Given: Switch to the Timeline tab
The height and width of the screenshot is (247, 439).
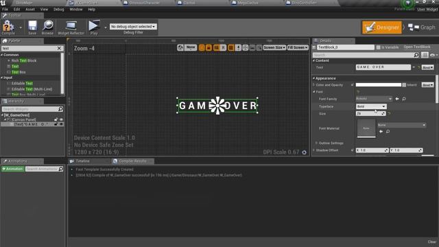Looking at the screenshot, I should [x=82, y=161].
